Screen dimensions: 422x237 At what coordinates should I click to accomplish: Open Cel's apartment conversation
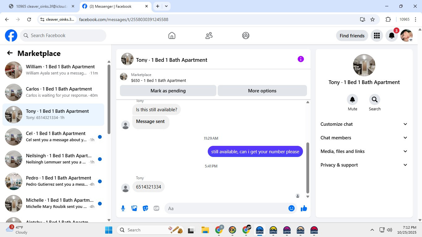[x=53, y=137]
